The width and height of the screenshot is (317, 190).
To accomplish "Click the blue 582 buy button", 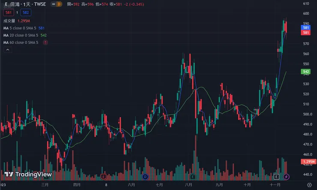I will 26,12.
